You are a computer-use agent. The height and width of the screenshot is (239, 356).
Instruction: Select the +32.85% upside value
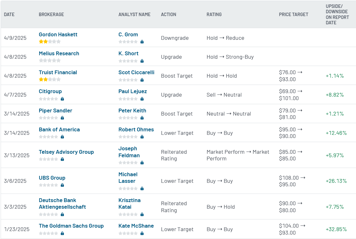pos(336,229)
